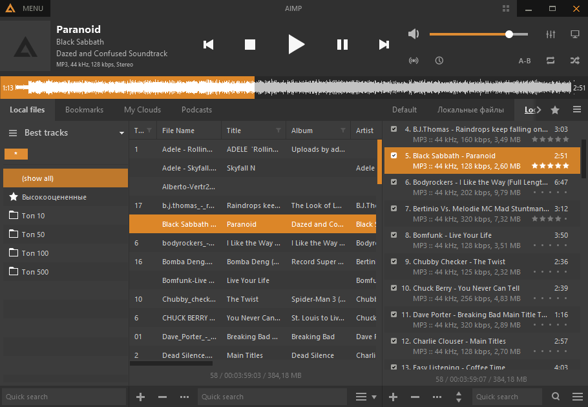Viewport: 588px width, 407px height.
Task: Uncheck Bertinio Vs. Melodie MC item
Action: pos(394,209)
